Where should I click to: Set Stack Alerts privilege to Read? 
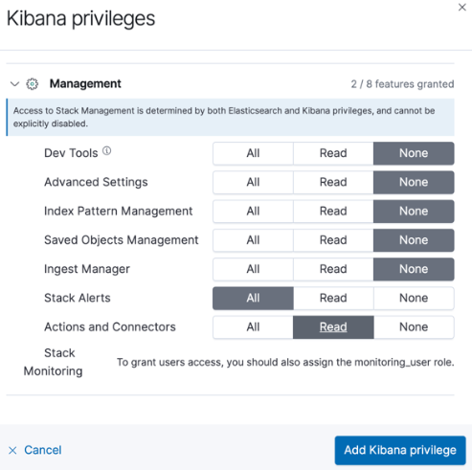tap(333, 299)
